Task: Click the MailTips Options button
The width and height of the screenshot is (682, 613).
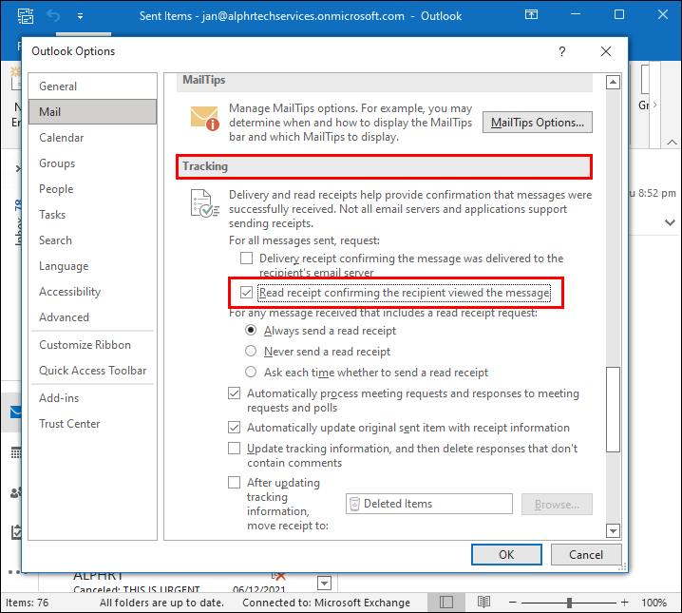Action: (x=538, y=123)
